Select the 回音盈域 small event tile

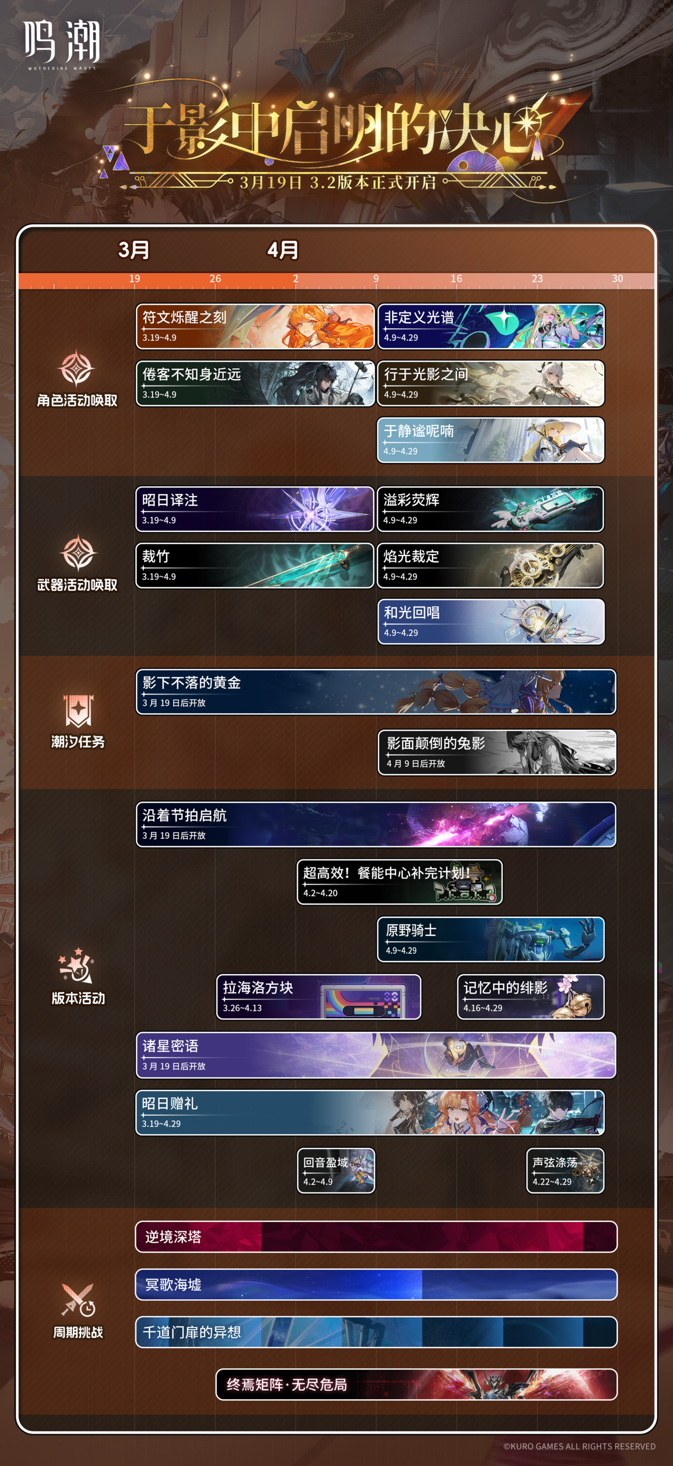pos(335,1170)
